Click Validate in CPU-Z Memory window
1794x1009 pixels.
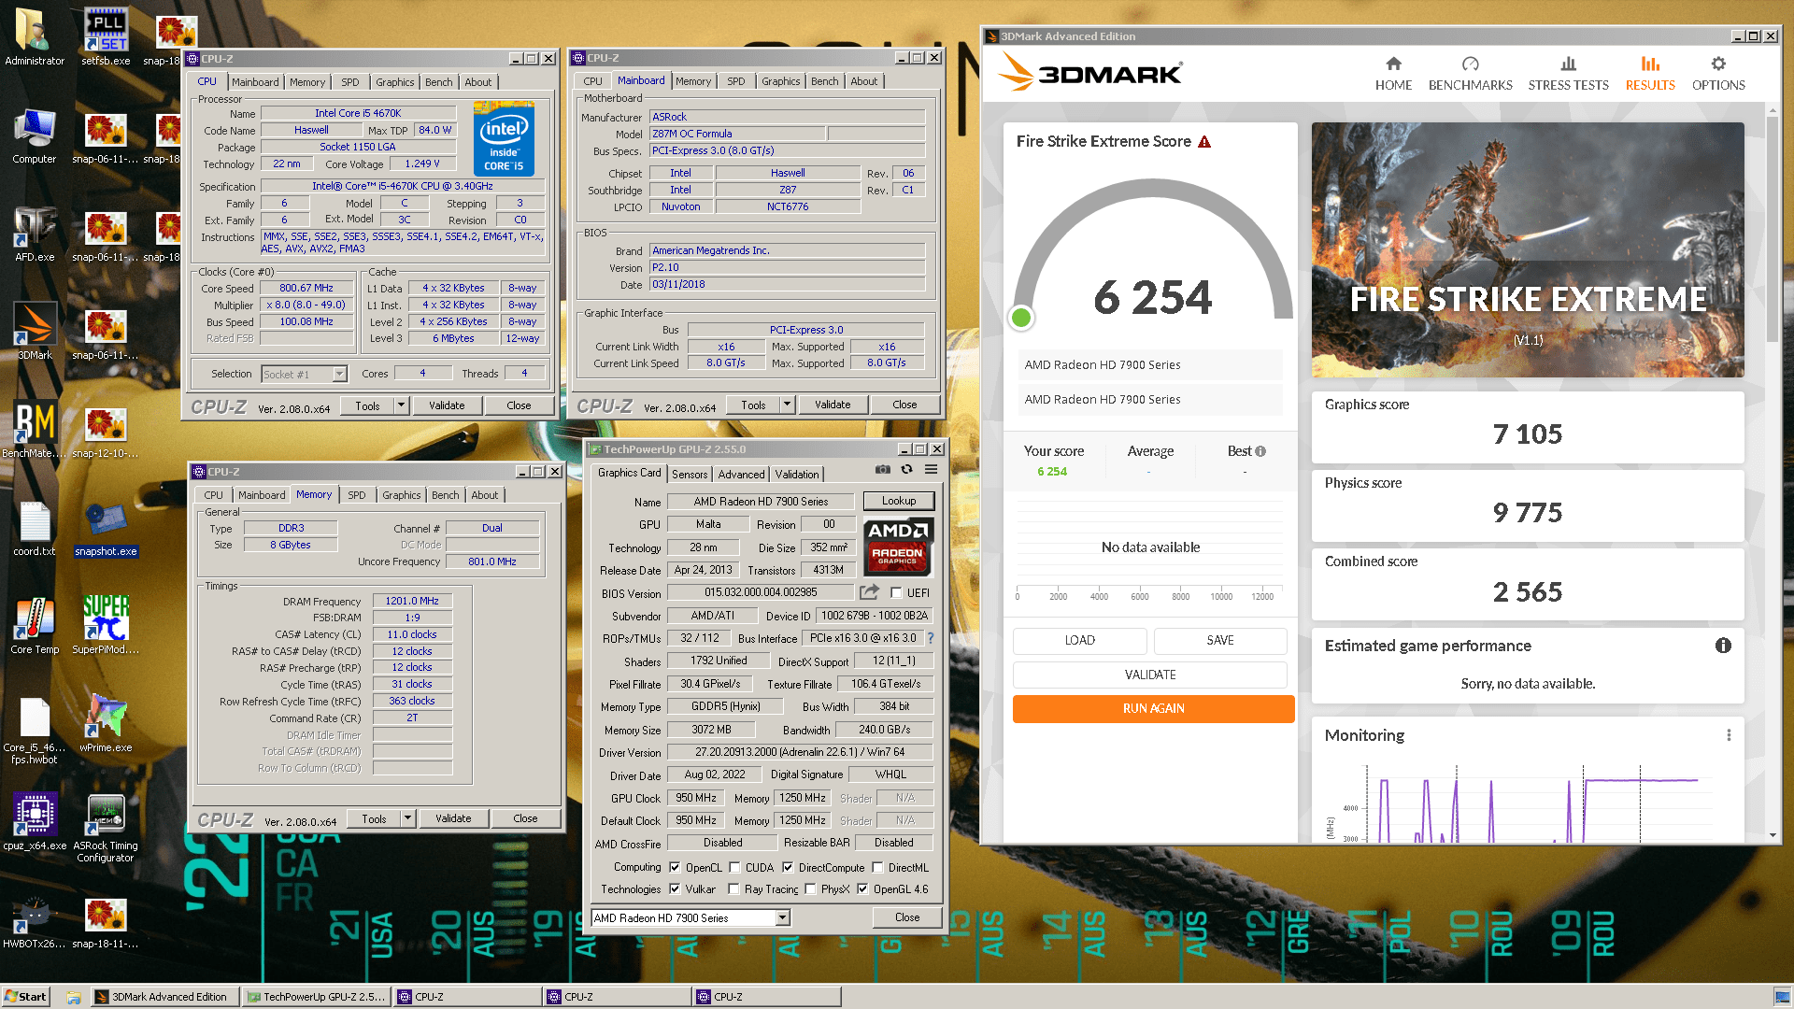(x=453, y=818)
